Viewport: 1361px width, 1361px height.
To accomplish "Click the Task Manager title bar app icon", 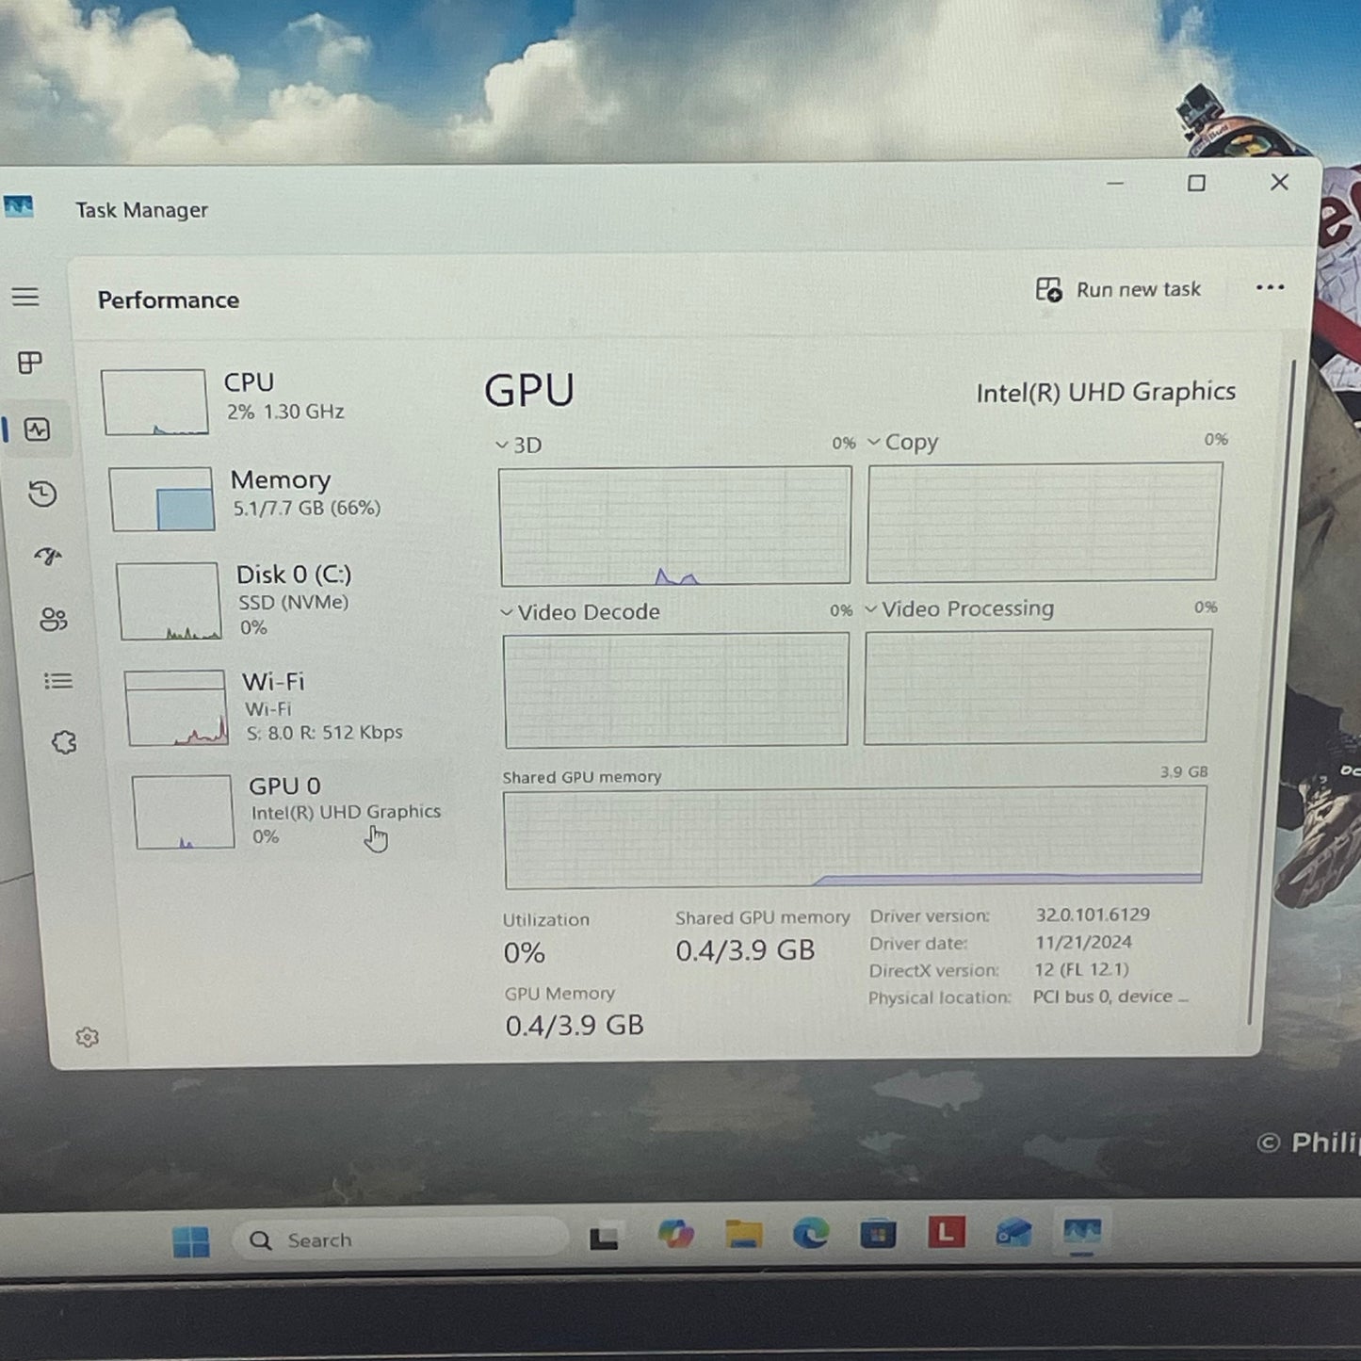I will [x=18, y=206].
